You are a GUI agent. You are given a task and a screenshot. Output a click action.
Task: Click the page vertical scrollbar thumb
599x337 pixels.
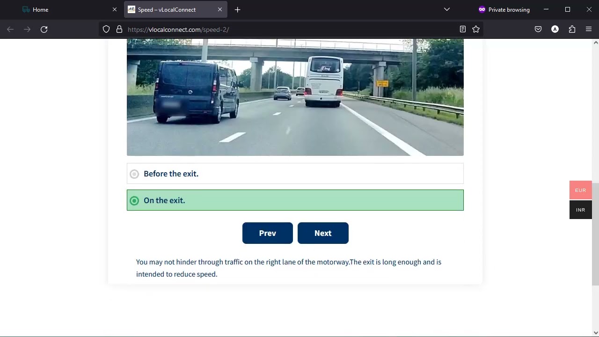[595, 234]
